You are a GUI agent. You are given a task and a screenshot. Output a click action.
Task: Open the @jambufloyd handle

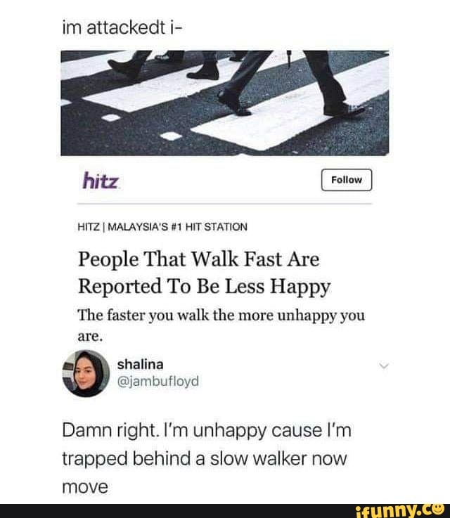coord(158,381)
